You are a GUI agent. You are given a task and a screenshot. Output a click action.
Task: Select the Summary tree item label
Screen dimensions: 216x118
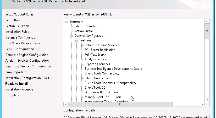tap(76, 22)
